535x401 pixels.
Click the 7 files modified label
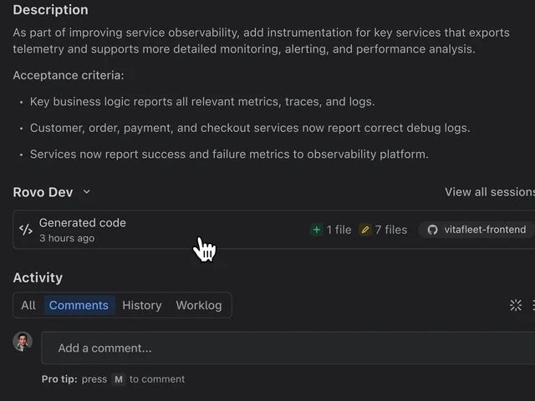tap(390, 230)
